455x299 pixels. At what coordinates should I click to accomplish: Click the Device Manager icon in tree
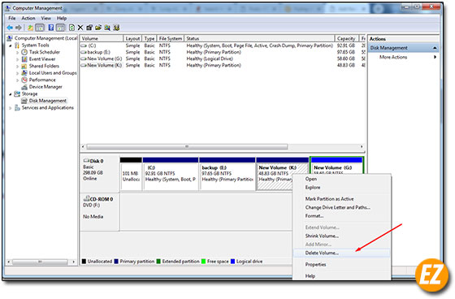(x=24, y=87)
